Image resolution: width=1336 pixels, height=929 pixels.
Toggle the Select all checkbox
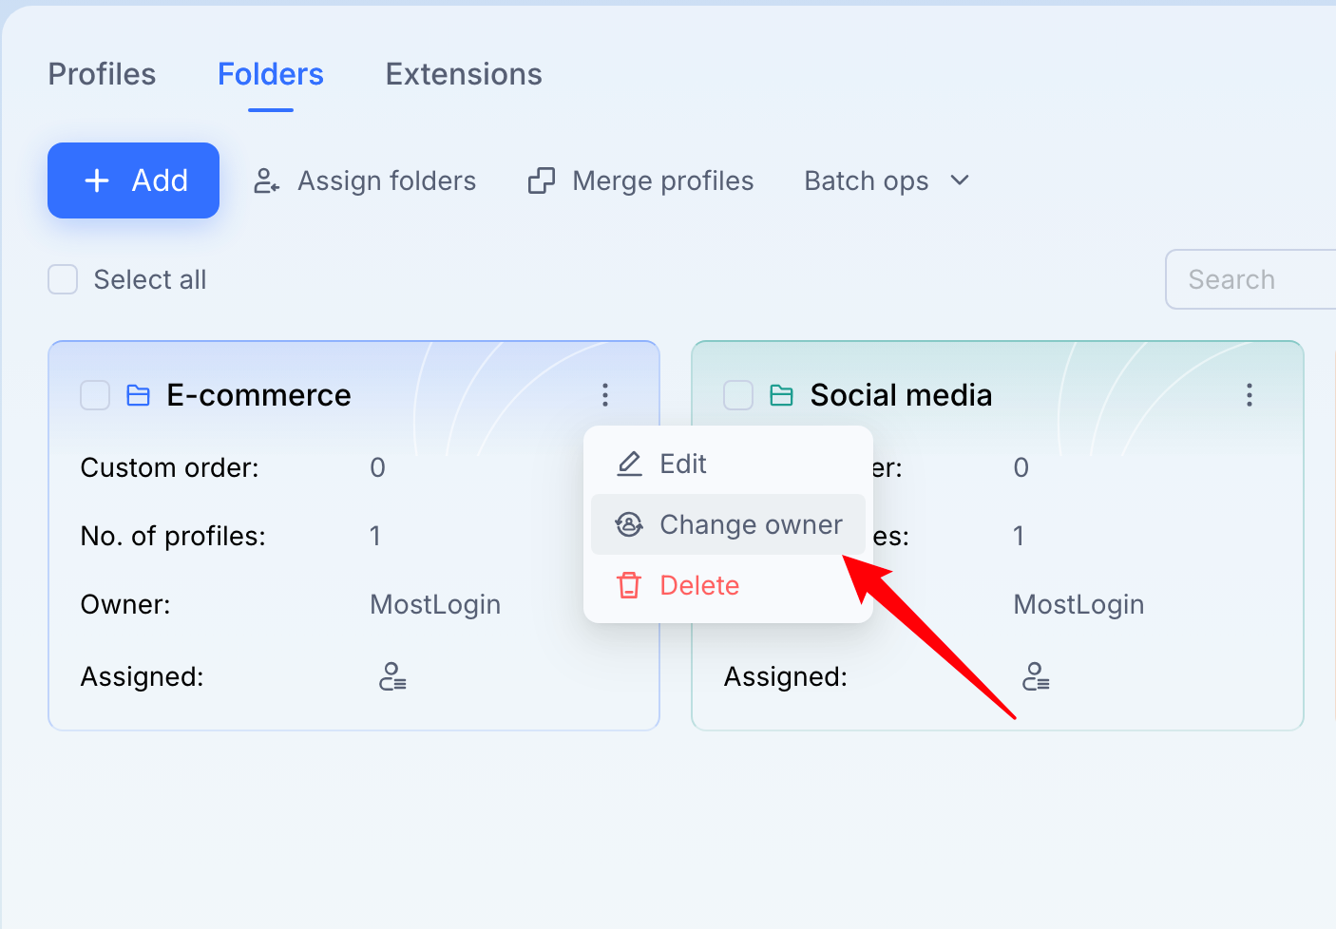63,279
